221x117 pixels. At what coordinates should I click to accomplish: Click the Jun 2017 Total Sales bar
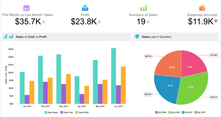pyautogui.click(x=113, y=76)
